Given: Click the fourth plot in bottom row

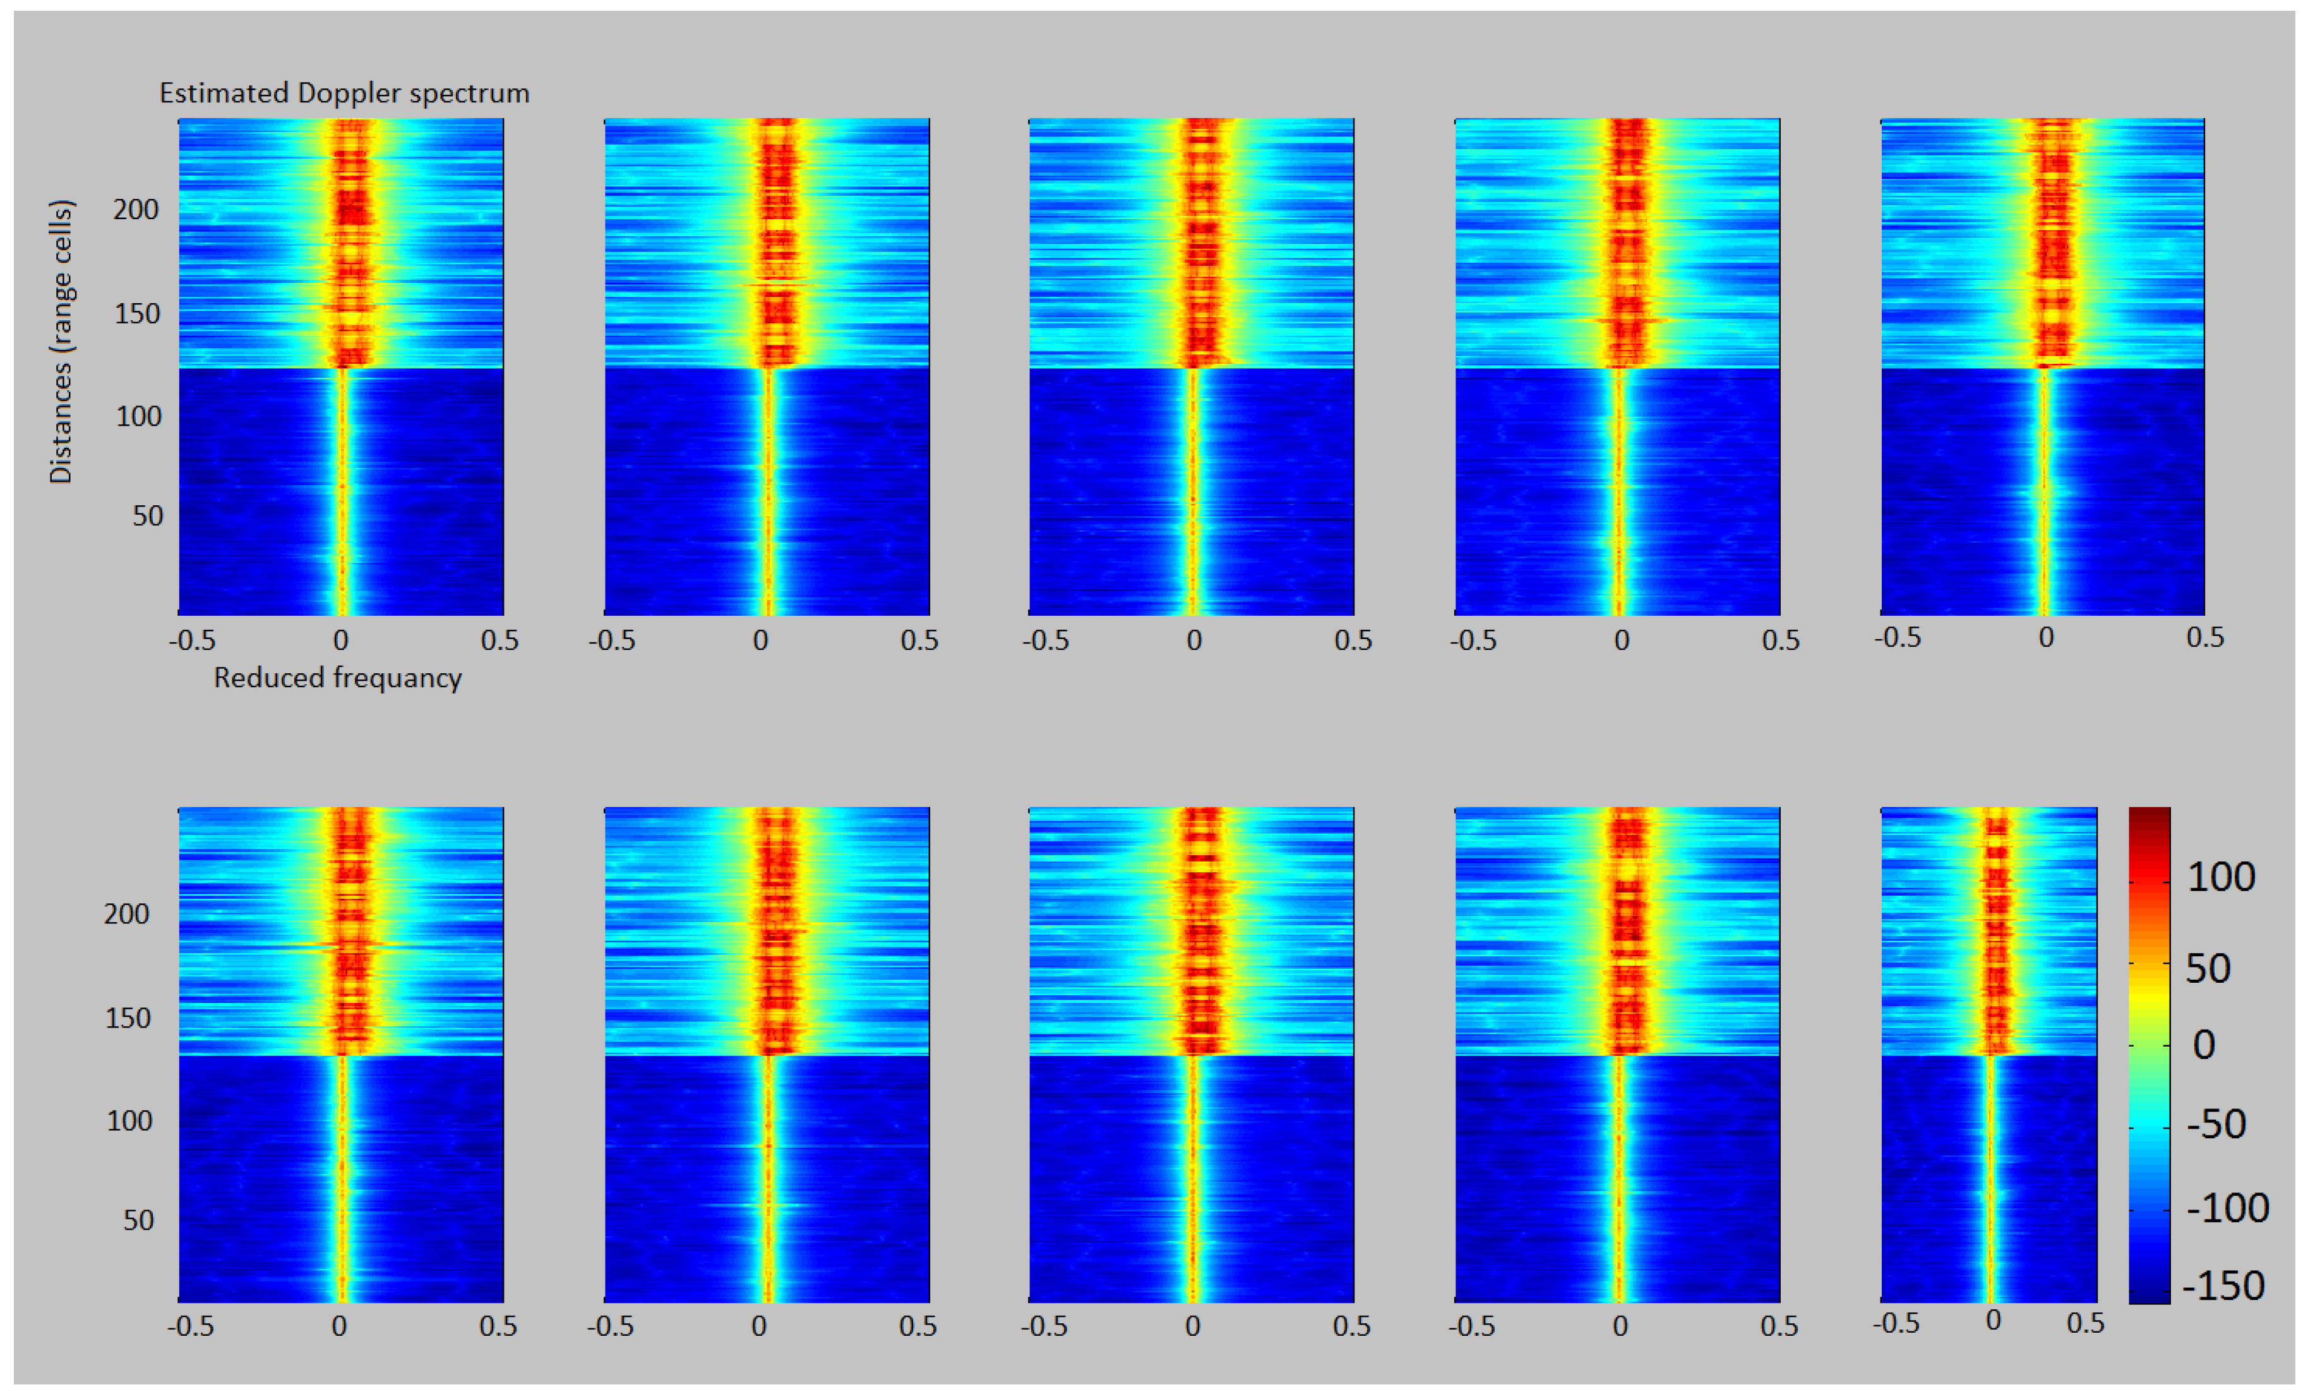Looking at the screenshot, I should tap(1617, 1054).
